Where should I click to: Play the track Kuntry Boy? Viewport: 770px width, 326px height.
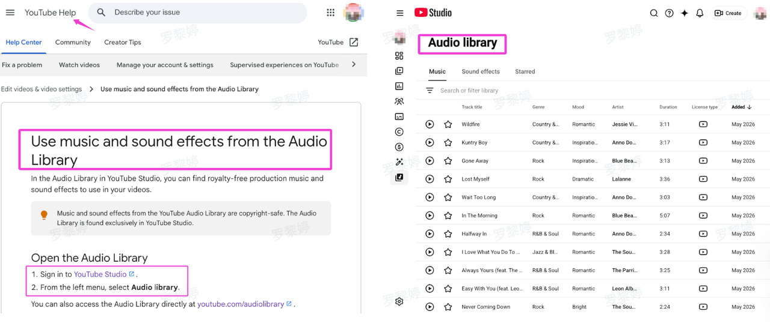tap(430, 143)
